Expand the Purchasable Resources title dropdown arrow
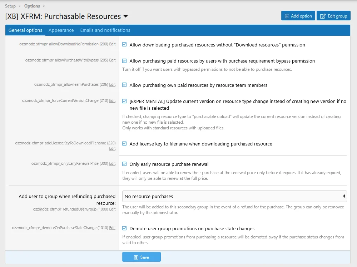This screenshot has width=357, height=267. click(x=125, y=16)
